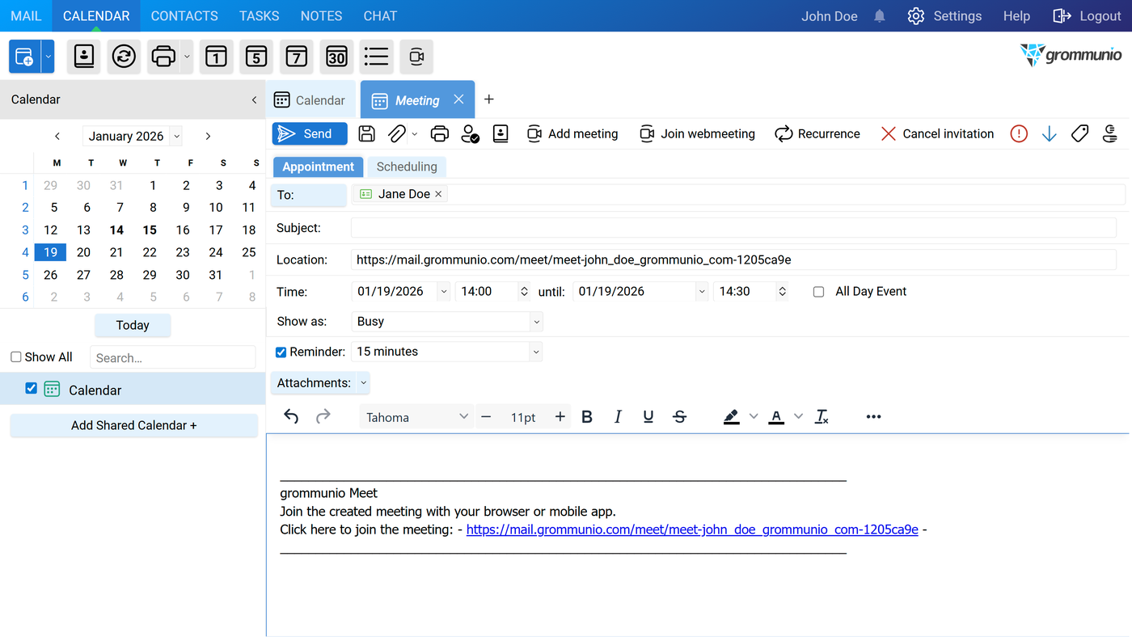1132x637 pixels.
Task: Undo last edit in editor
Action: (x=291, y=416)
